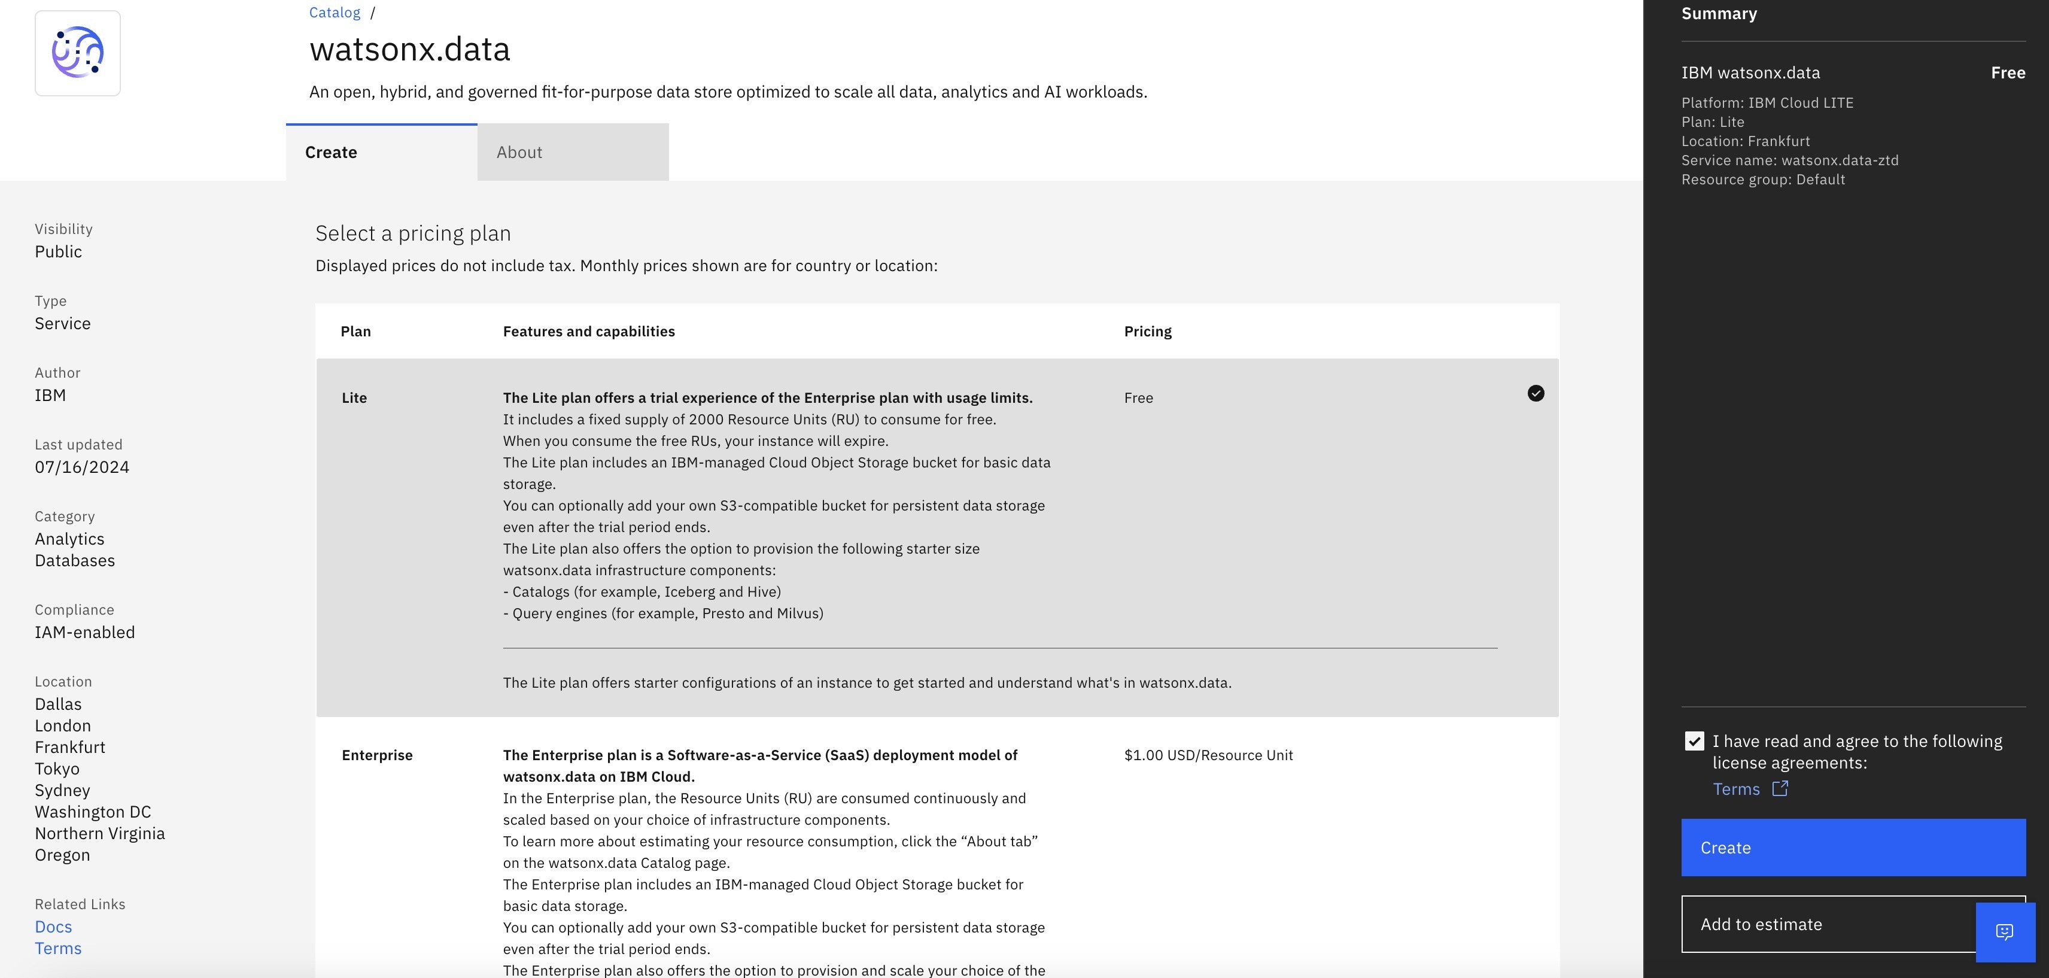2049x978 pixels.
Task: Click the external link icon beside Terms agreement
Action: (x=1780, y=788)
